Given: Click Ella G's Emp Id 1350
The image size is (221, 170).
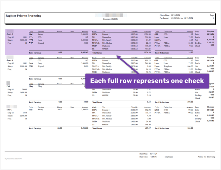Looking at the screenshot, I should [x=25, y=113].
